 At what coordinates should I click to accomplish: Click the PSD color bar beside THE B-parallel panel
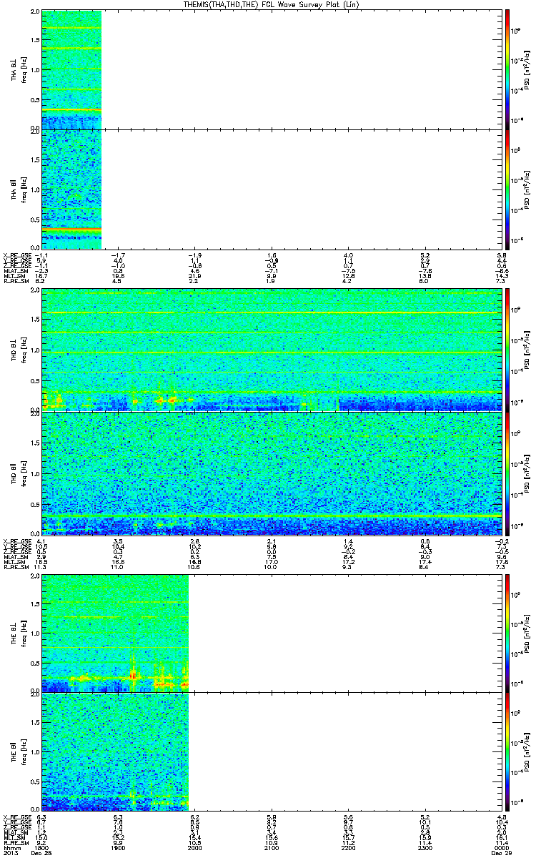pos(507,751)
